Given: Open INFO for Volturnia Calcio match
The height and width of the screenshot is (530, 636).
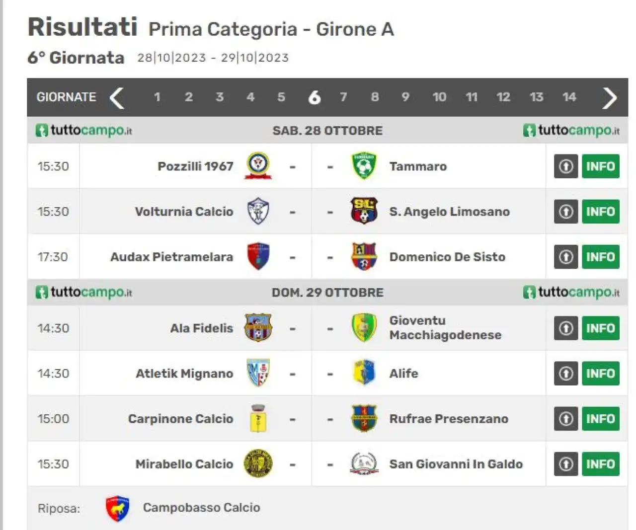Looking at the screenshot, I should (601, 211).
